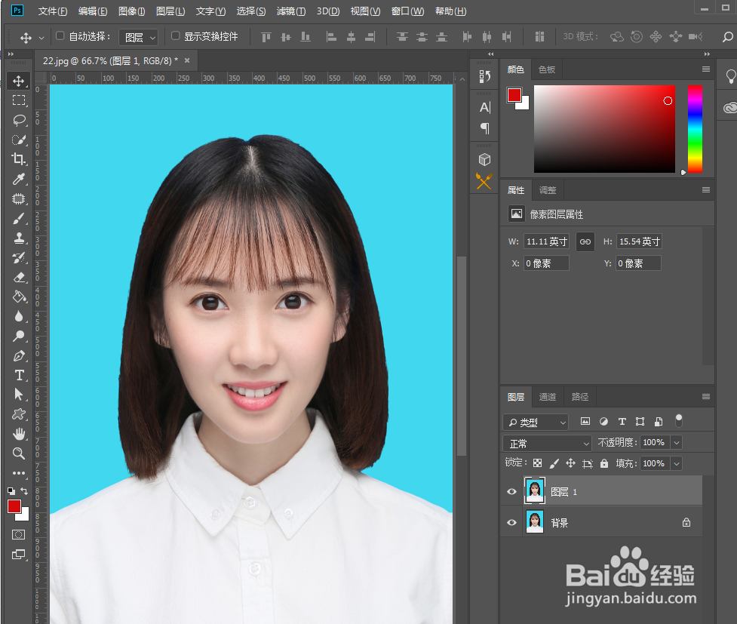Select the Move tool in toolbox

coord(19,81)
